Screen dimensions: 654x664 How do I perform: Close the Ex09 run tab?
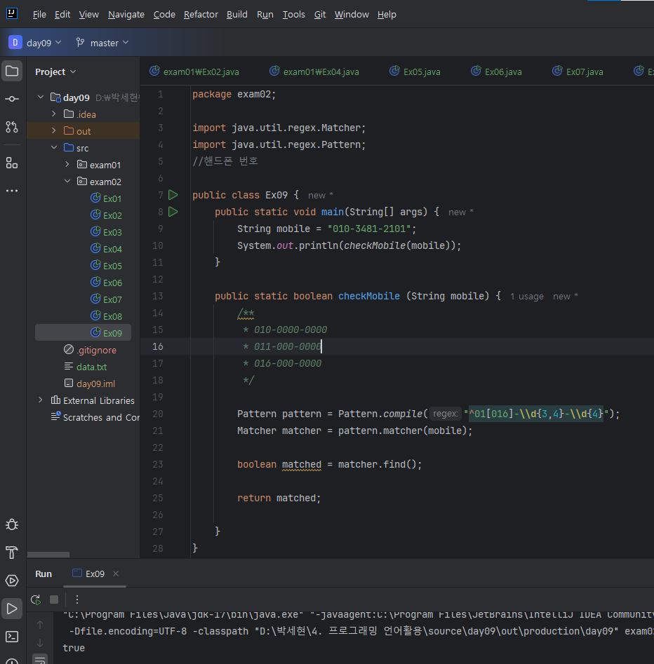(x=116, y=574)
